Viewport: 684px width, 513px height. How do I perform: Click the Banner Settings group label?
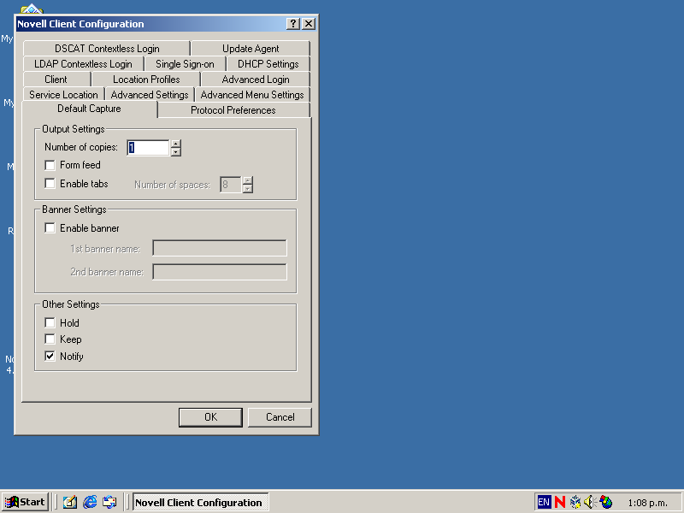[x=74, y=209]
